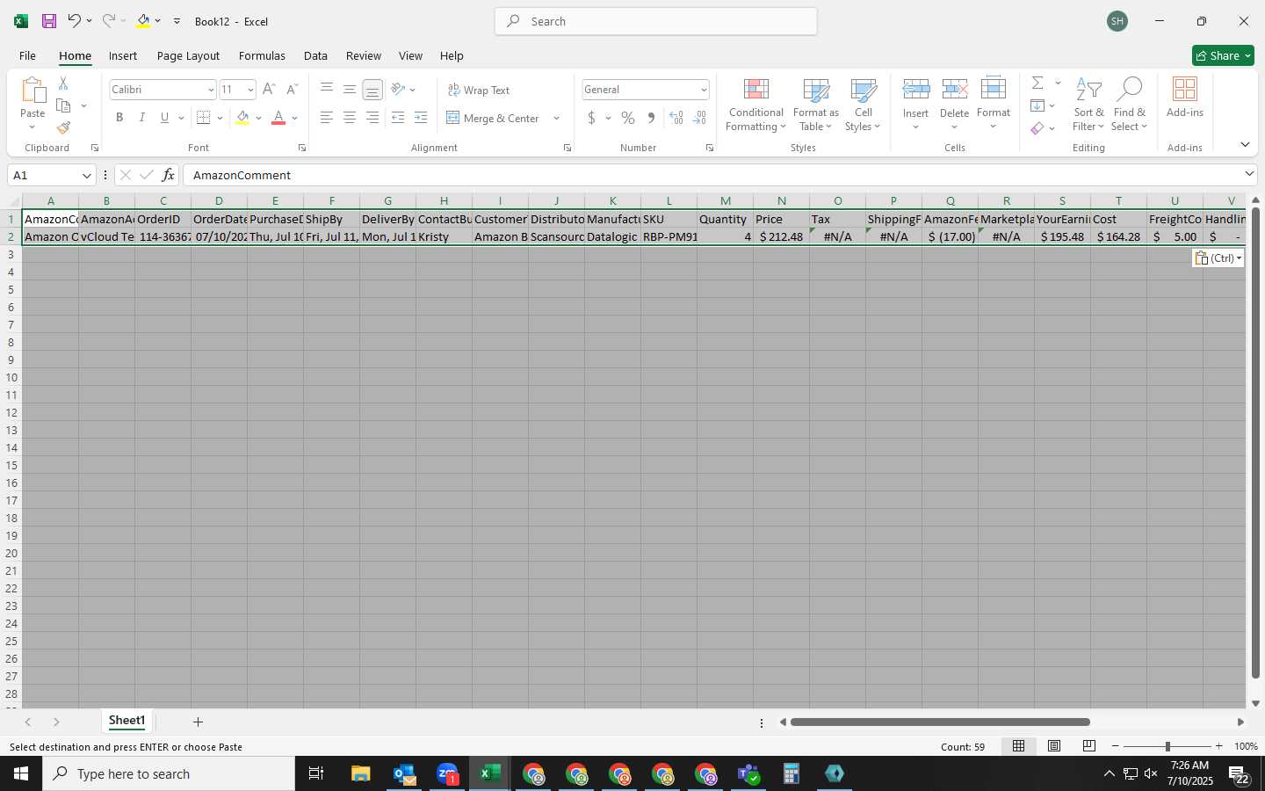Open Add-ins from the ribbon
The height and width of the screenshot is (791, 1265).
1184,98
